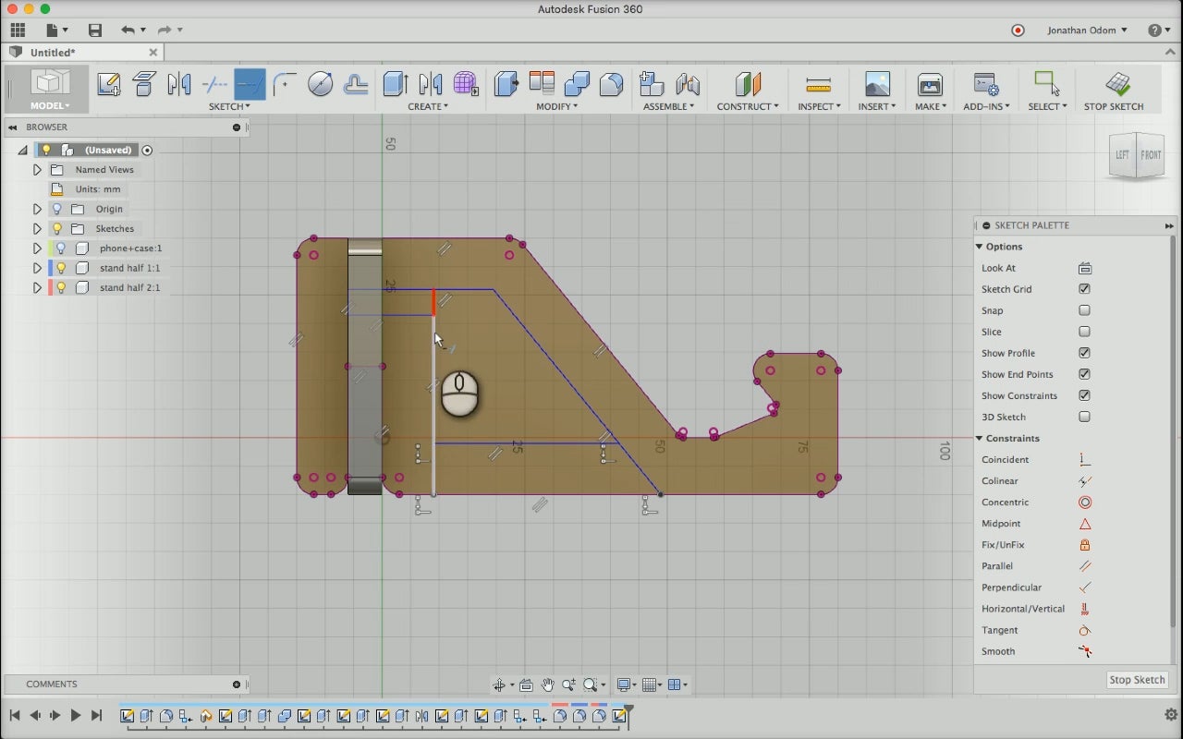This screenshot has height=739, width=1183.
Task: Select the Extrude tool in the Create group
Action: (395, 84)
